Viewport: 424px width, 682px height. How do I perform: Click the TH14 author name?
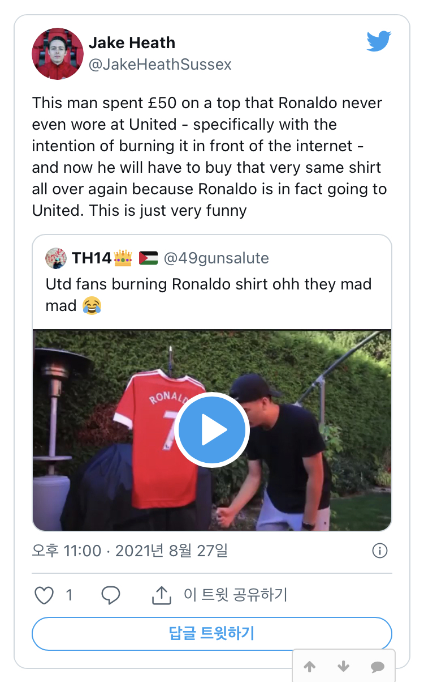click(x=92, y=259)
